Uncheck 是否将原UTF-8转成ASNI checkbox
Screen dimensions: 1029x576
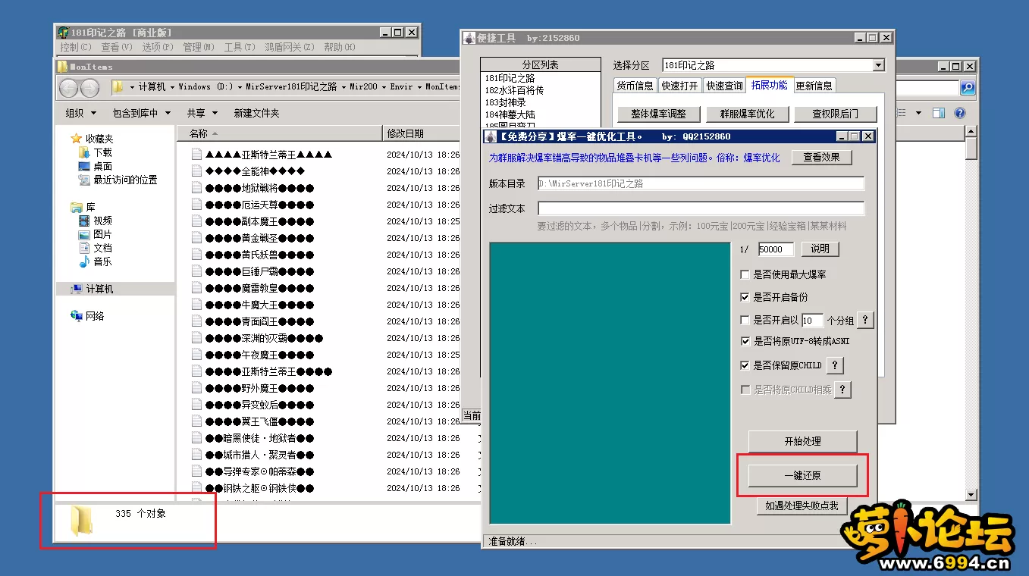pyautogui.click(x=745, y=341)
